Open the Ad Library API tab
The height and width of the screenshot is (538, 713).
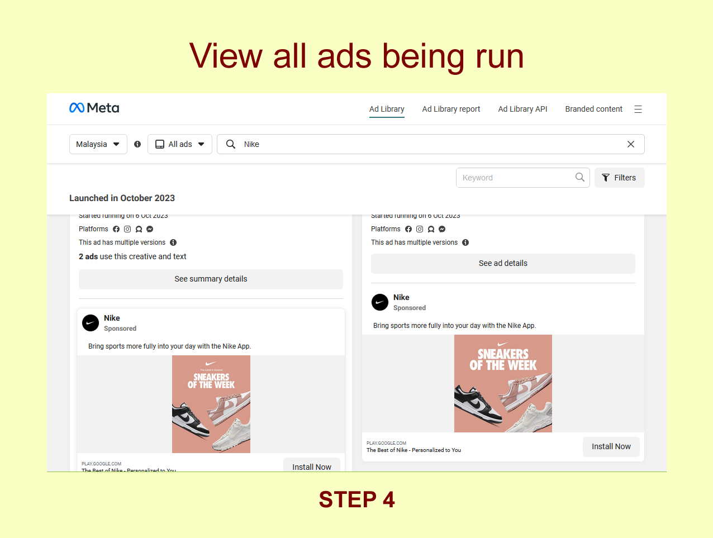click(x=522, y=109)
